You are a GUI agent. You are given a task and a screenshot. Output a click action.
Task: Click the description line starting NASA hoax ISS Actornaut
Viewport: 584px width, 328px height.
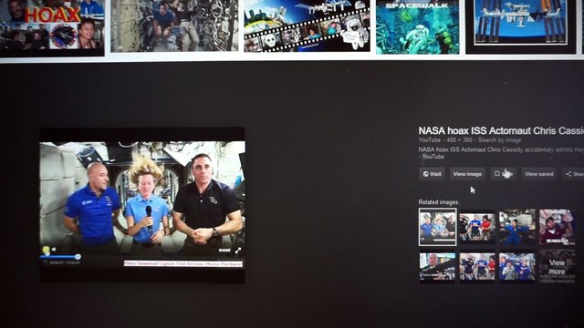point(501,149)
